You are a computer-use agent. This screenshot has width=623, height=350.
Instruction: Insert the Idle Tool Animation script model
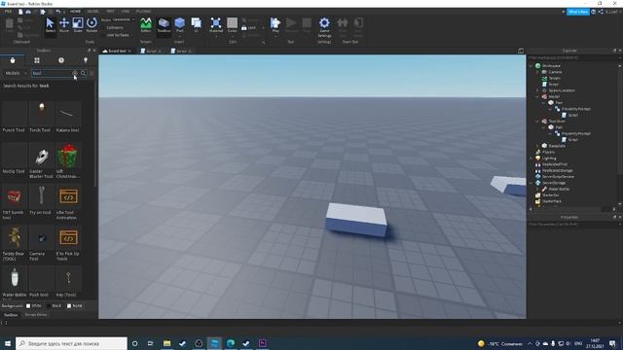68,202
